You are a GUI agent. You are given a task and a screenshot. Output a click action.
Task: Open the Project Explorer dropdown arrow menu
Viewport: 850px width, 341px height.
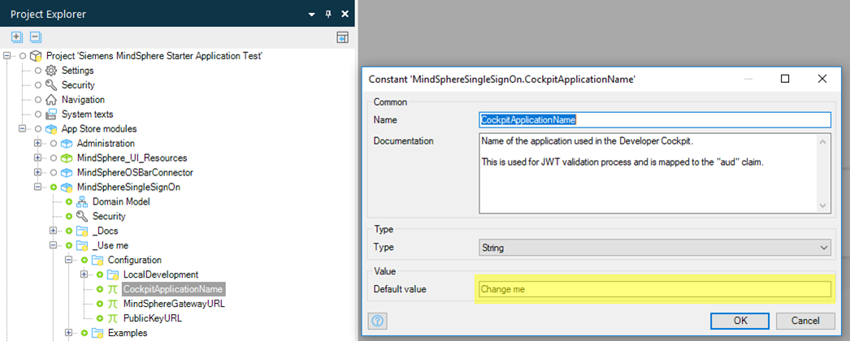pyautogui.click(x=311, y=15)
